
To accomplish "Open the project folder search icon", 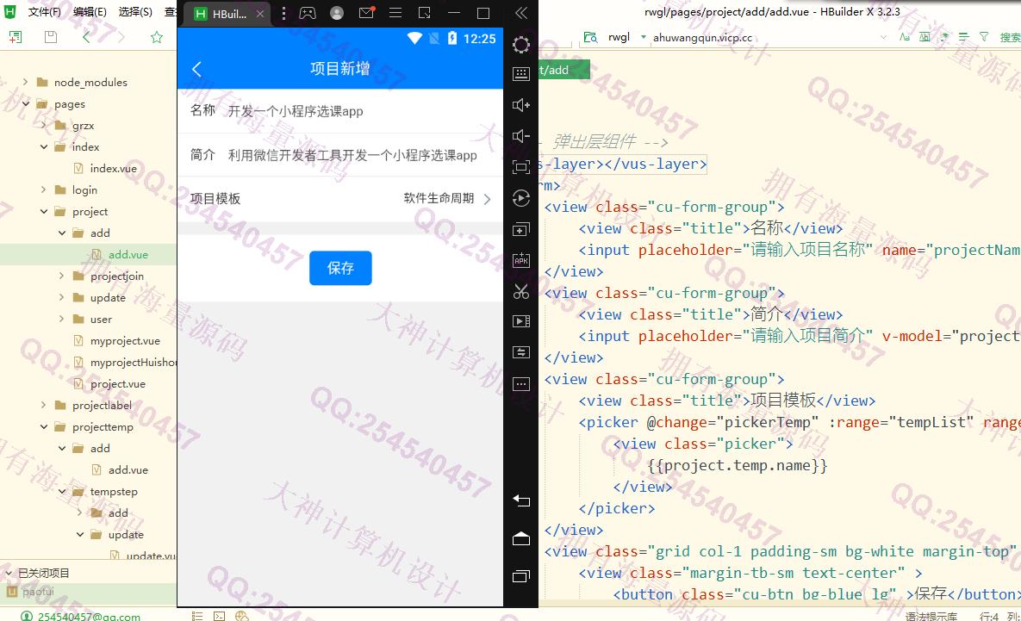I will tap(590, 37).
